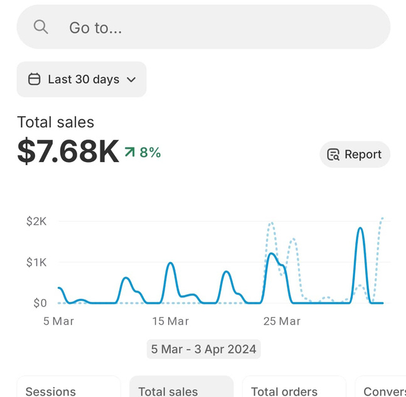Click the calendar icon in date selector

coord(34,79)
